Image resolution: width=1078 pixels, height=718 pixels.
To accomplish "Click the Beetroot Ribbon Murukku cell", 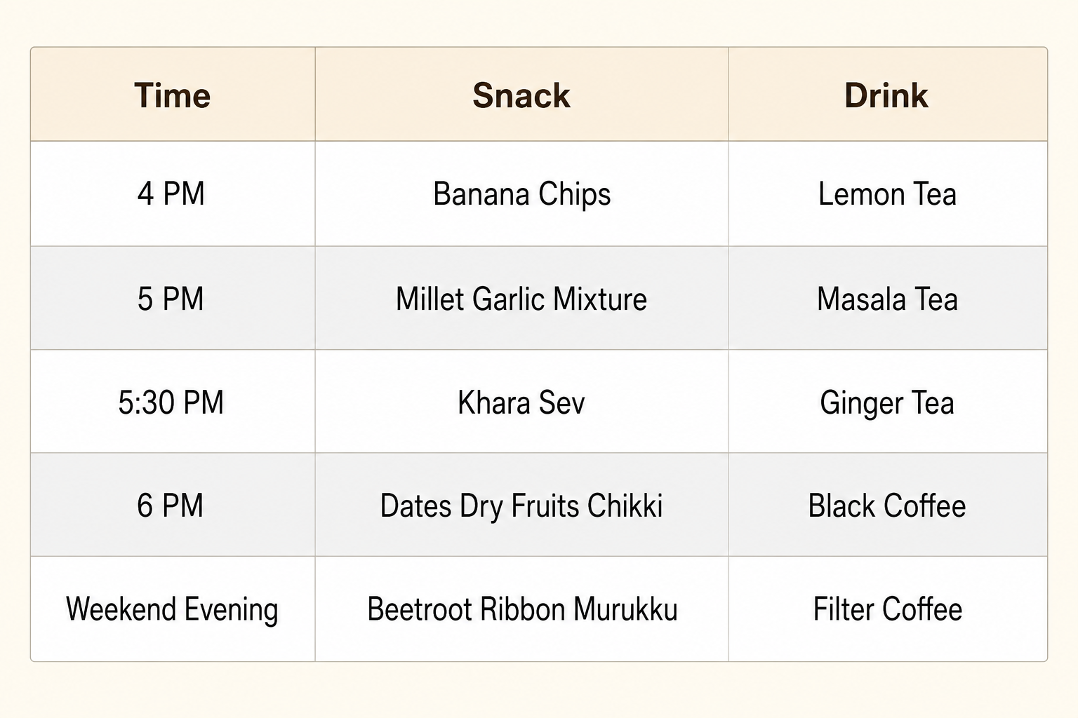I will point(521,609).
